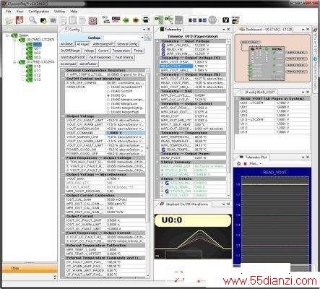
Task: Choose the Immediate Off operation radio button
Action: (108, 87)
